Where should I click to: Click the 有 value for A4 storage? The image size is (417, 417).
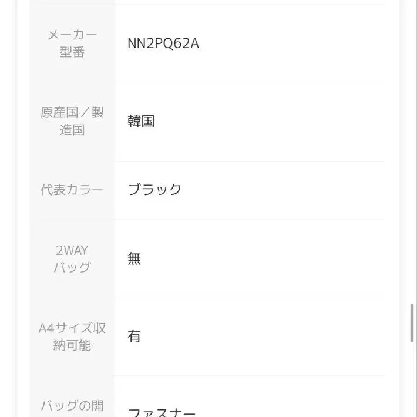pyautogui.click(x=134, y=336)
